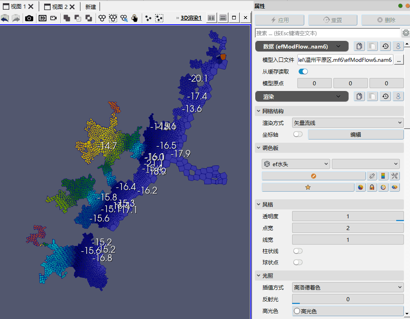Click the axis 编辑 button
410x319 pixels.
(x=356, y=135)
